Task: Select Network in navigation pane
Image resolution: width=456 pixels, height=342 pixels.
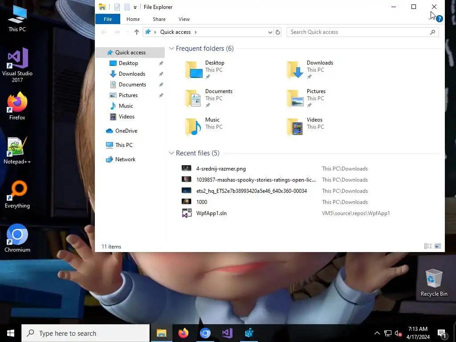Action: [x=125, y=159]
